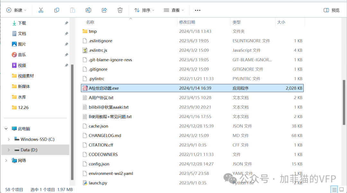Click the Rename icon in toolbar

pyautogui.click(x=88, y=10)
